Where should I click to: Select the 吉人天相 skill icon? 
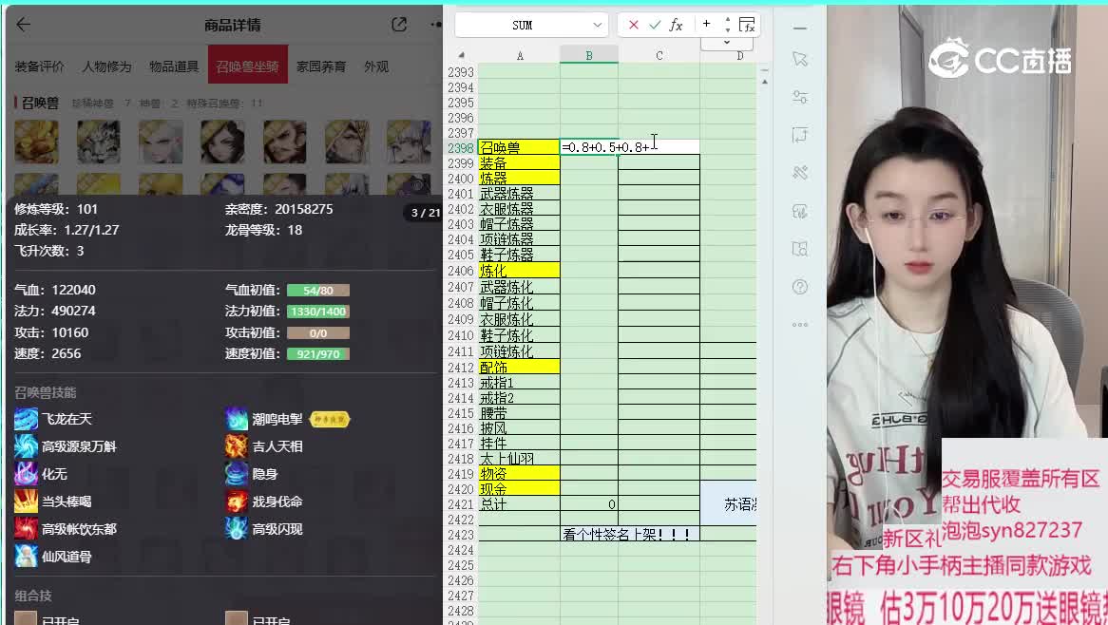237,446
